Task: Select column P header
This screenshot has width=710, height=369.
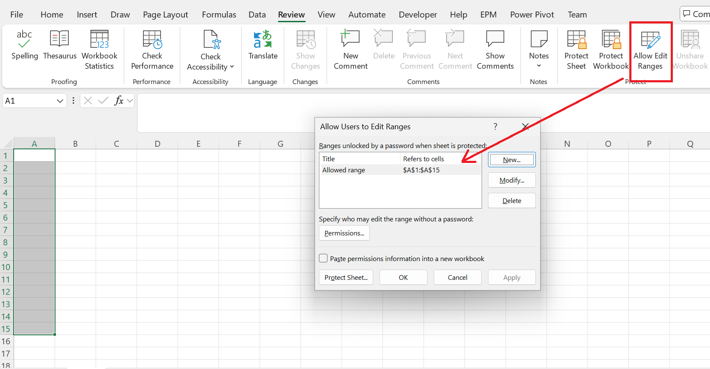Action: click(649, 144)
